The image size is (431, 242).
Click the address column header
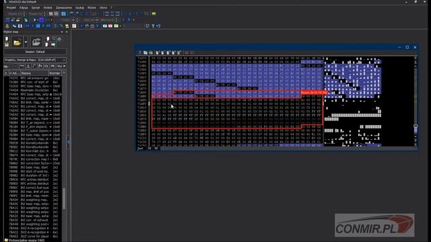(14, 73)
